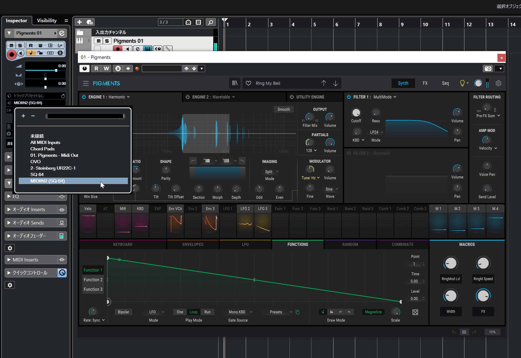Click the MIDI input search field in popup
Viewport: 521px width, 358px height.
[85, 116]
